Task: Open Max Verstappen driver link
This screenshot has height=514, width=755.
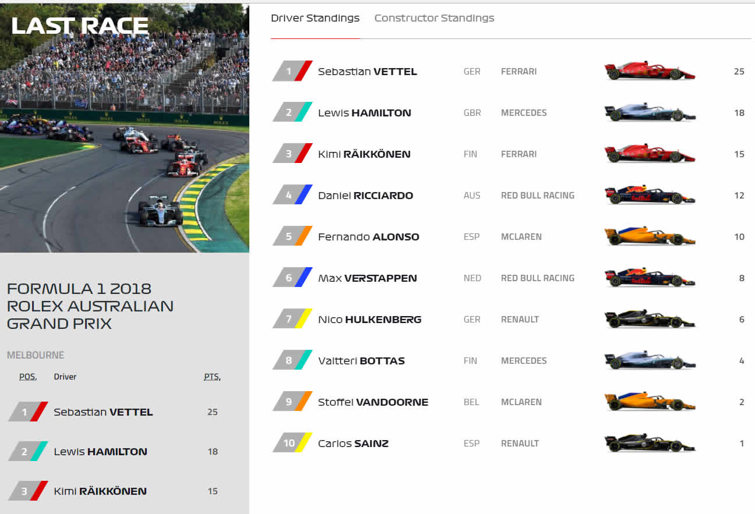Action: [368, 278]
